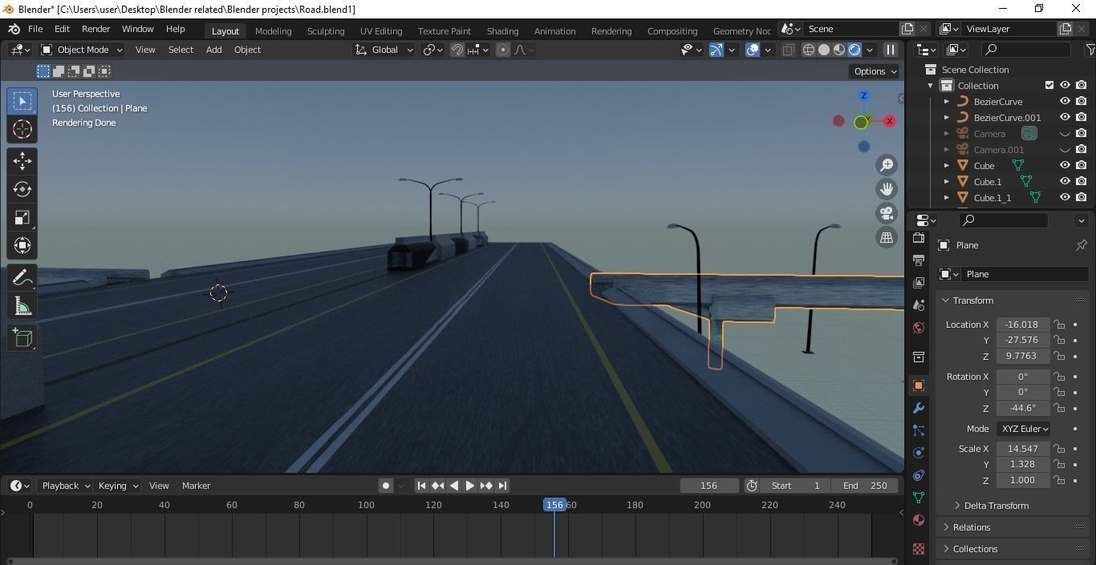Viewport: 1096px width, 565px height.
Task: Show the hidden Camera object
Action: [1065, 134]
